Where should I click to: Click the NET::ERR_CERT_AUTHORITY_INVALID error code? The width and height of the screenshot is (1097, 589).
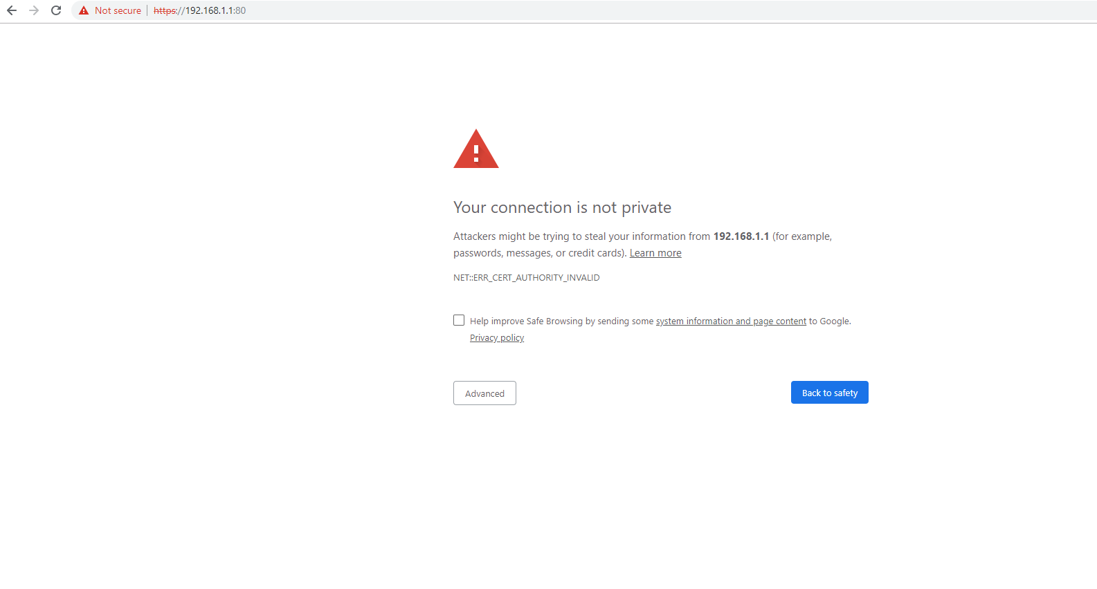(527, 278)
